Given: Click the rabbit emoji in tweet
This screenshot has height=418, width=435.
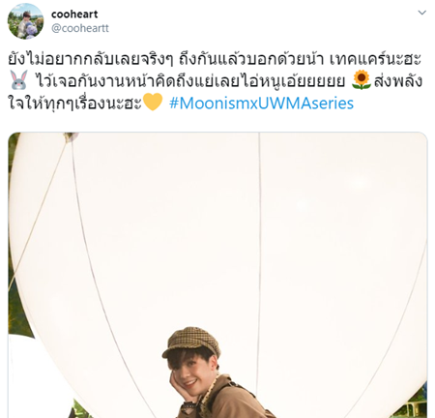Looking at the screenshot, I should coord(19,80).
